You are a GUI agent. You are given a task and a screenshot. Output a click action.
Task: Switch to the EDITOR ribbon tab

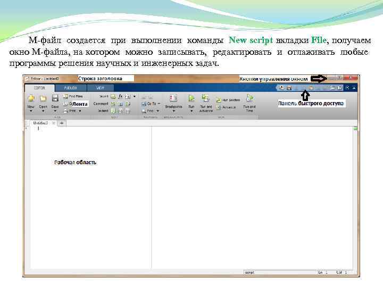(39, 88)
